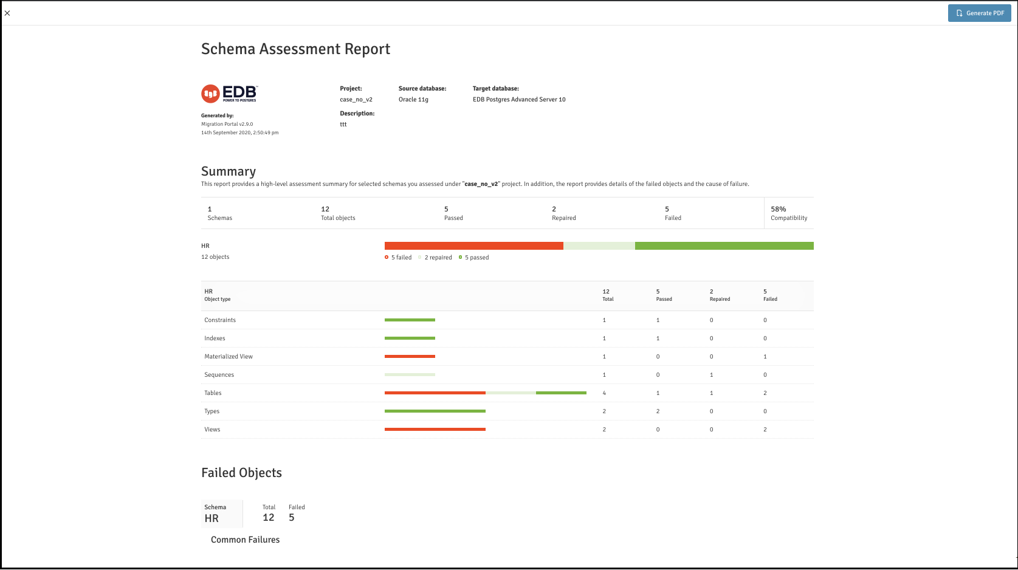Click the '2 Repaired' summary stat
The image size is (1018, 570).
[563, 213]
